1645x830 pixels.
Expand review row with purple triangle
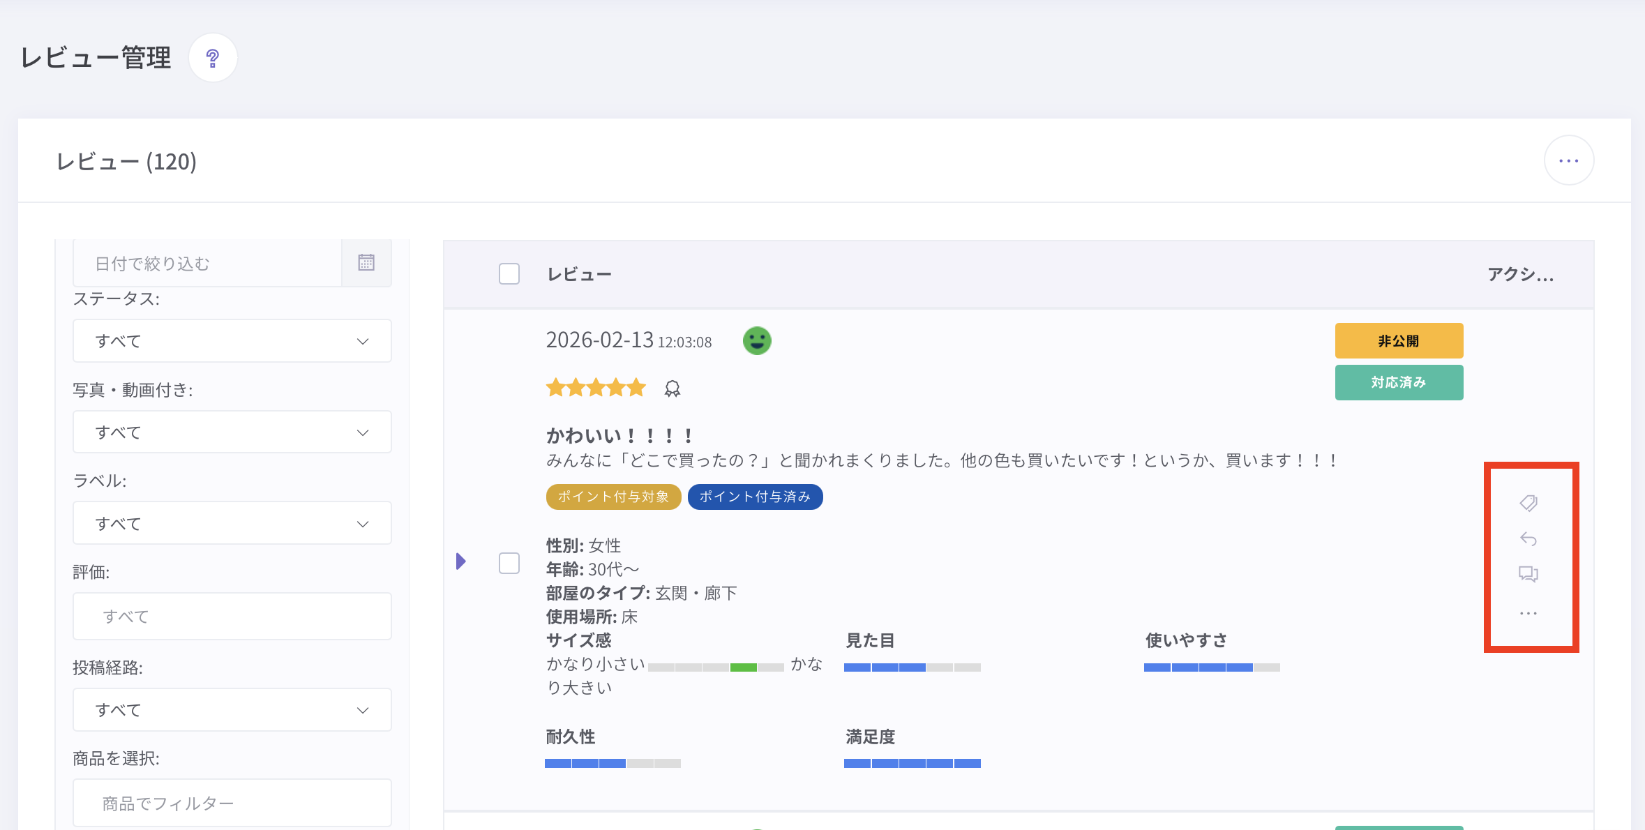(460, 561)
